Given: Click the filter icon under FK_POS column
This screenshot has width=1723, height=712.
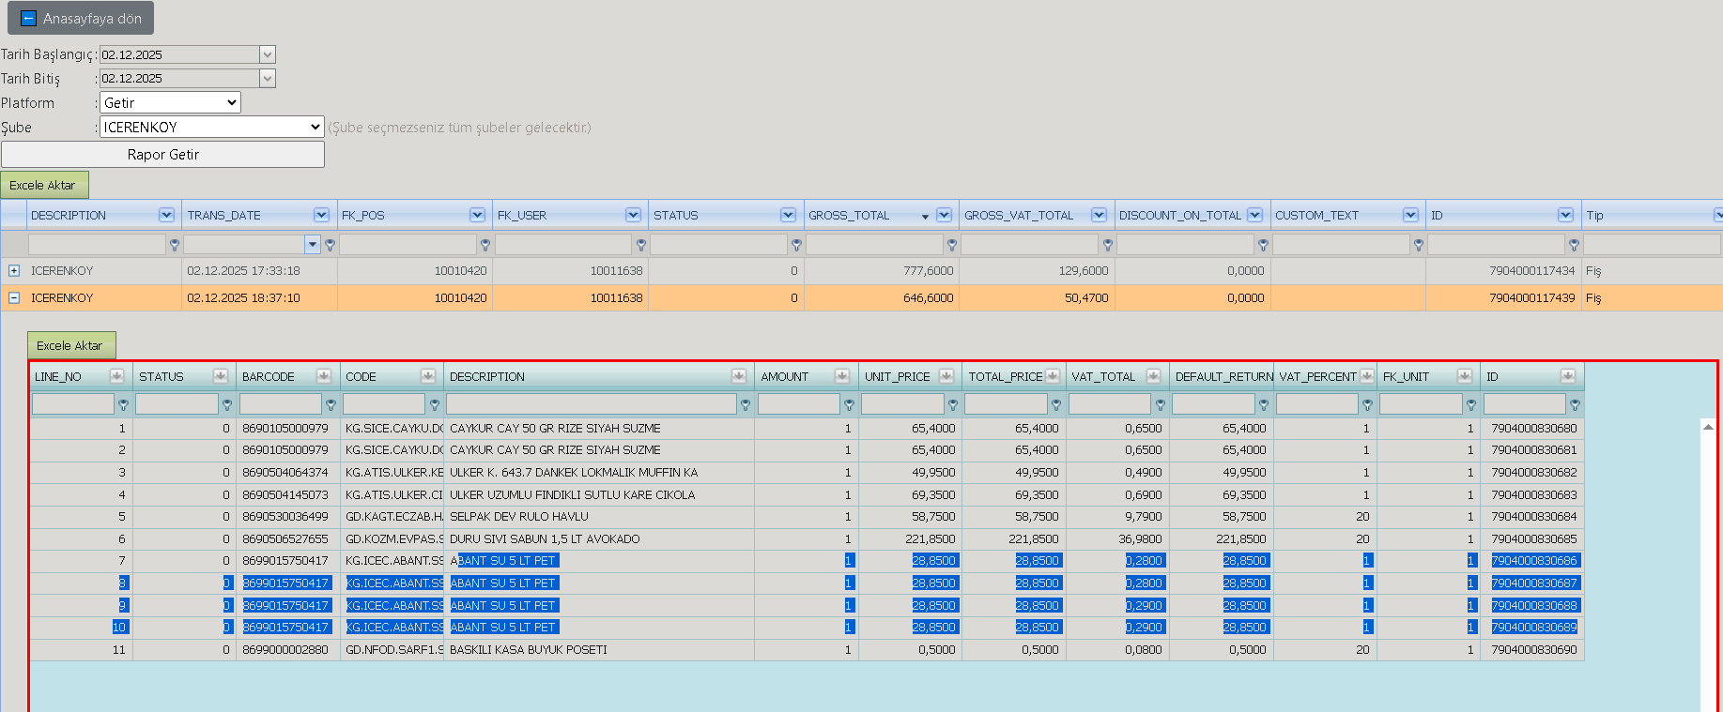Looking at the screenshot, I should pyautogui.click(x=485, y=245).
